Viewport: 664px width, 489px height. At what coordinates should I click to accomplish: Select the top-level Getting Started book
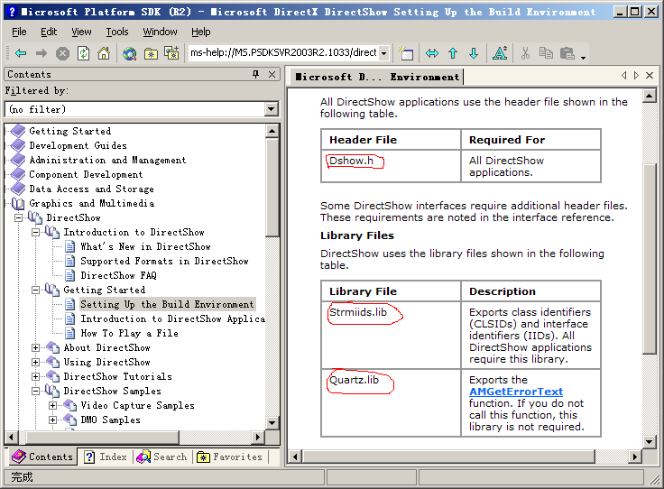70,132
